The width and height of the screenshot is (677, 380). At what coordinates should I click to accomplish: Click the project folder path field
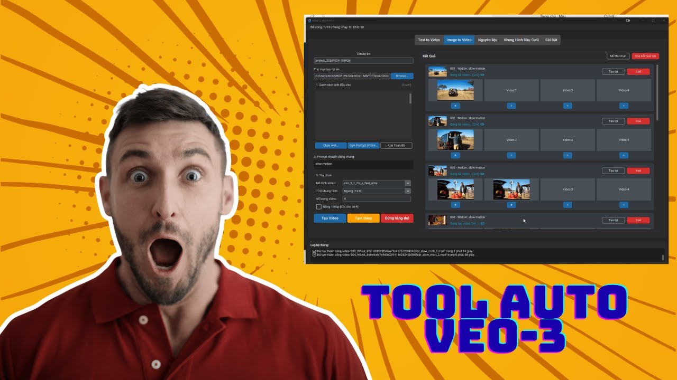[352, 76]
